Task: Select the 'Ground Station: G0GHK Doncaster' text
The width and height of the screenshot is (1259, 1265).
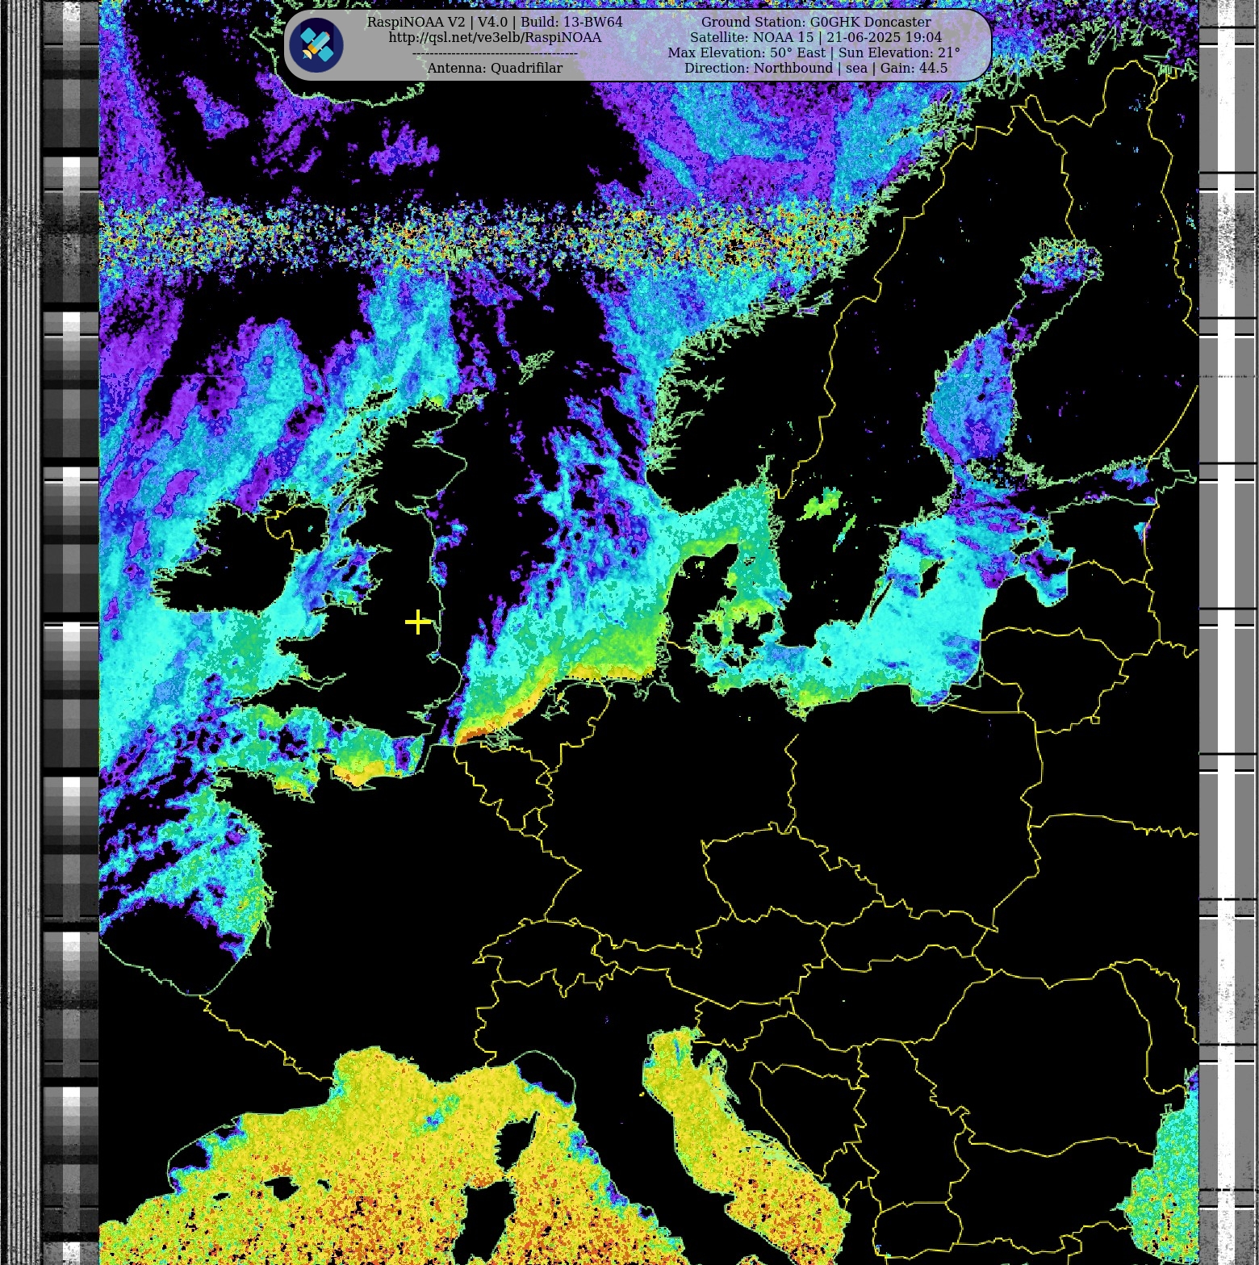Action: (x=816, y=22)
